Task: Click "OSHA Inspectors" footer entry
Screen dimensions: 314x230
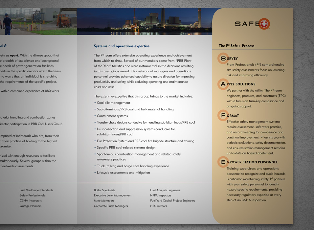Action: click(31, 200)
